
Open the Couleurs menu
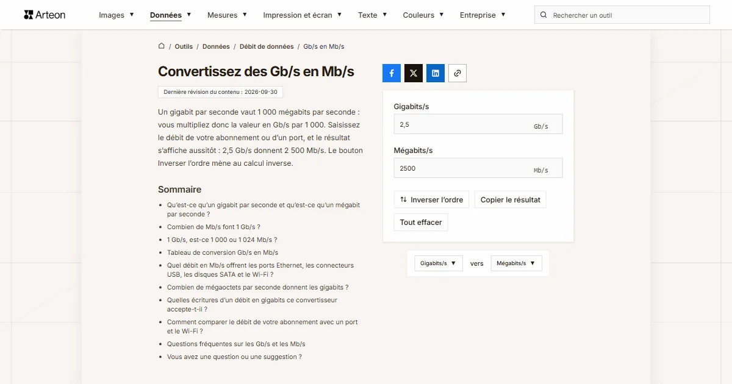click(423, 15)
